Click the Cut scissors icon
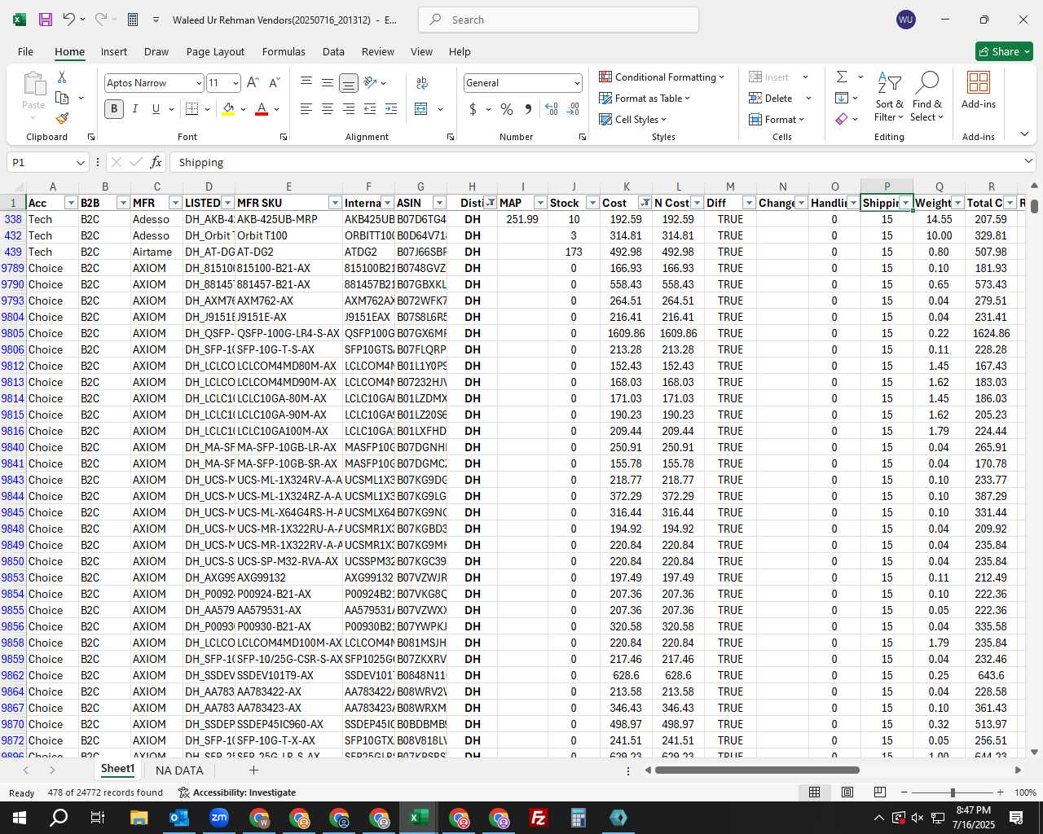1043x834 pixels. tap(62, 77)
